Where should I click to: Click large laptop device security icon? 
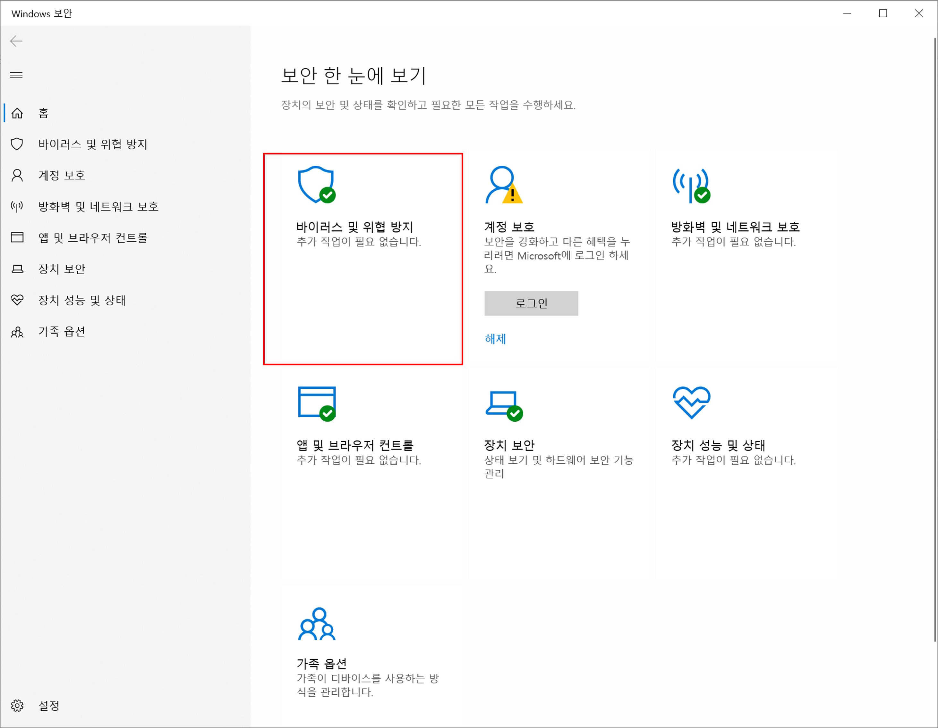point(504,406)
